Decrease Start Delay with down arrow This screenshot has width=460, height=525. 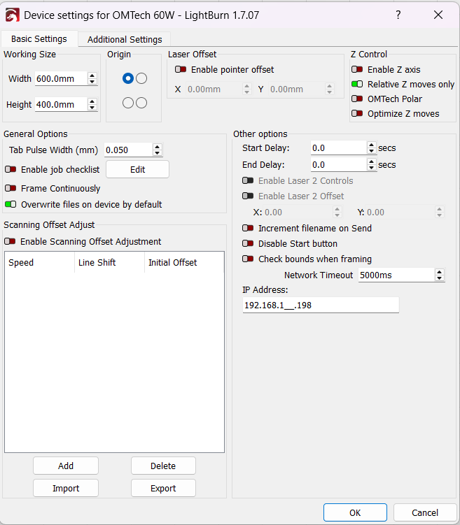coord(372,151)
